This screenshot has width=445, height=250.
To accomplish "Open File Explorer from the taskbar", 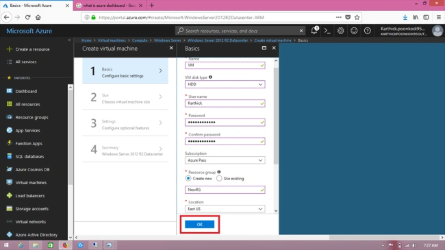I will tap(35, 245).
